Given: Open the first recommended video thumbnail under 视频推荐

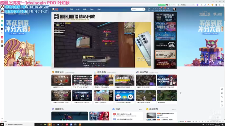Looking at the screenshot, I should tap(151, 115).
